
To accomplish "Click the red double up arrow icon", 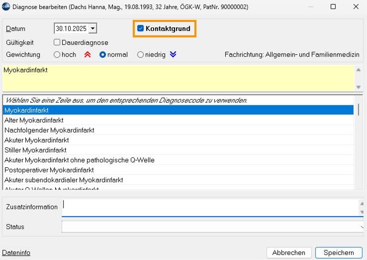I will [87, 55].
